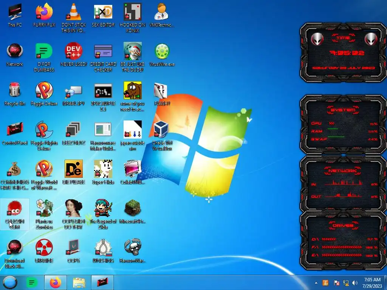Select the OOPS desktop icon

[x=74, y=247]
